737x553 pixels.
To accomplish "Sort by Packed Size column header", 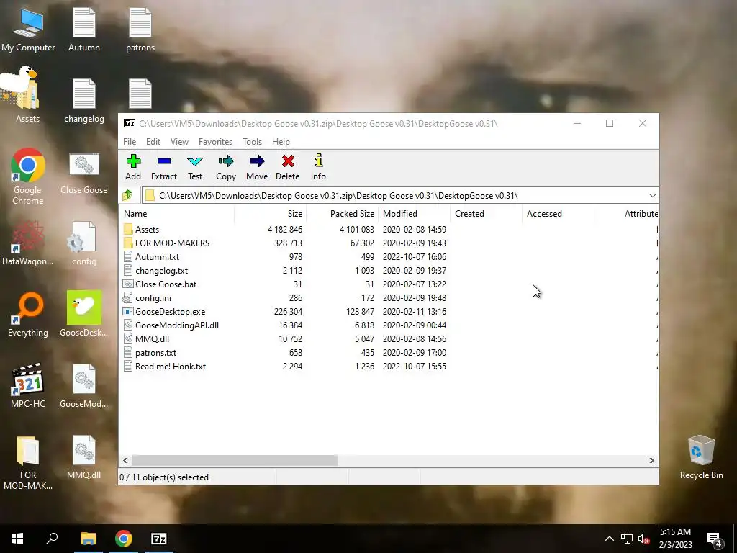I will pyautogui.click(x=342, y=213).
